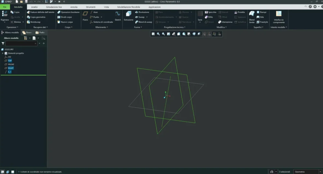The image size is (323, 174).
Task: Click the model tree search field
Action: tap(20, 43)
